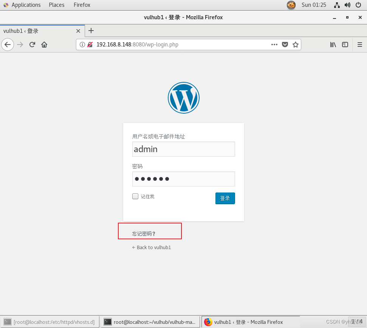Open the power menu icon
Screen dimensions: 367x328
[x=358, y=5]
